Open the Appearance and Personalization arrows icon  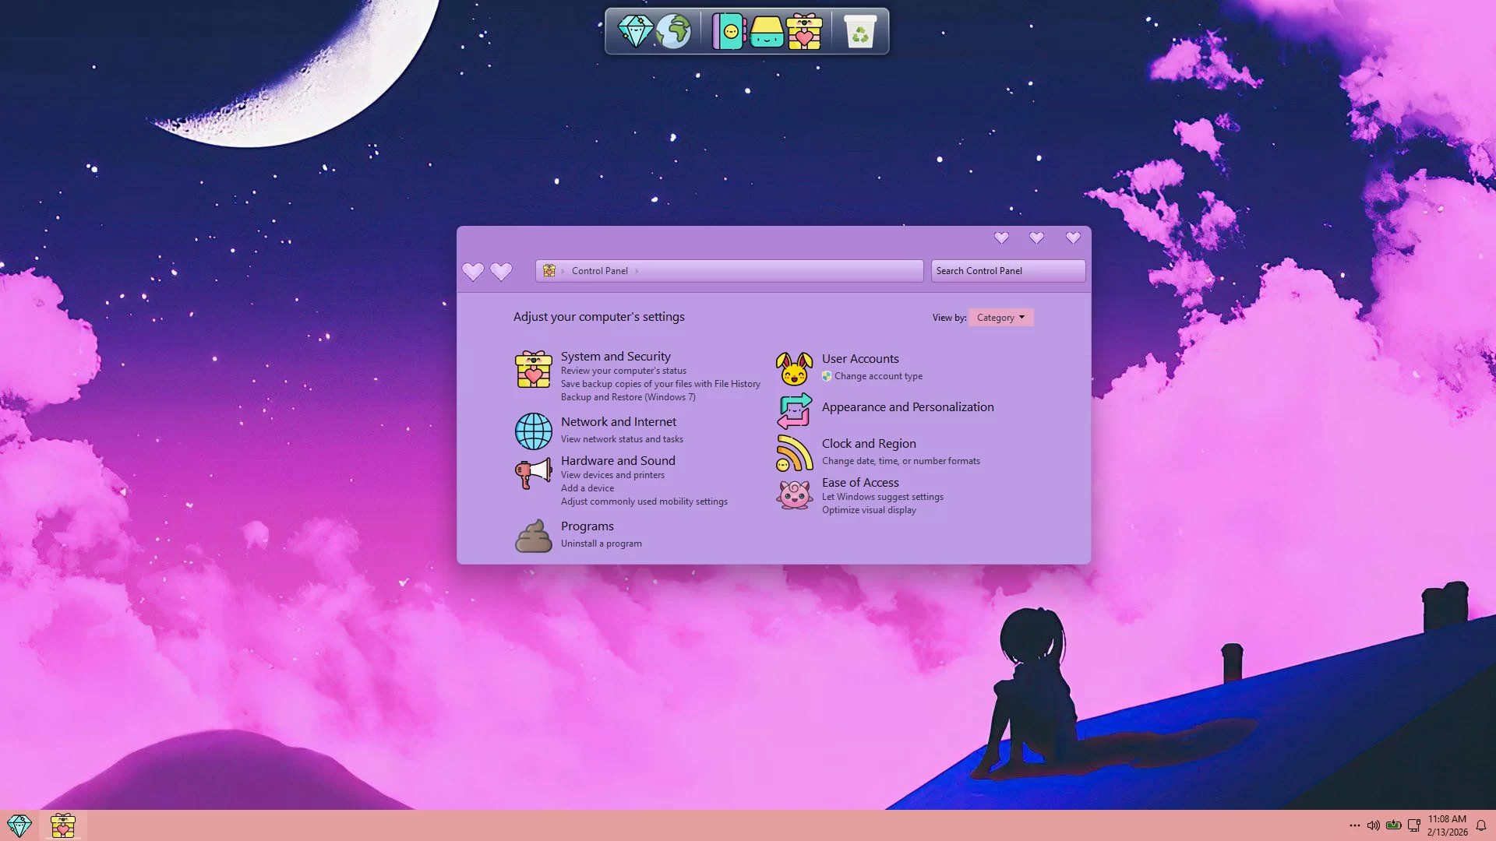[x=794, y=411]
